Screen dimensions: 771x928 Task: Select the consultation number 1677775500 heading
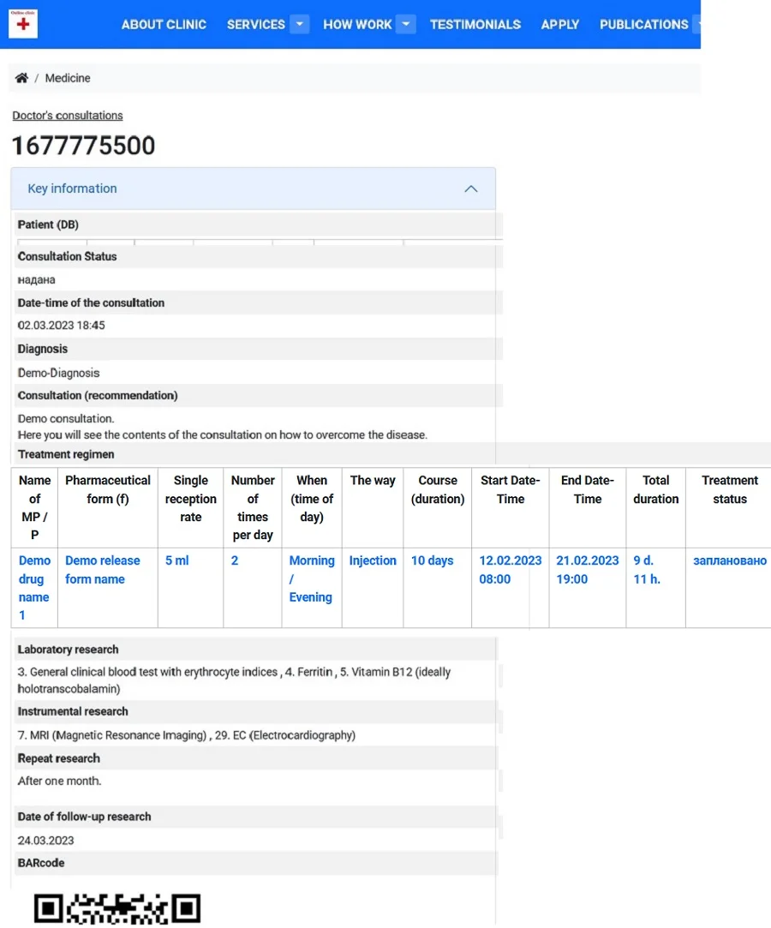(83, 146)
